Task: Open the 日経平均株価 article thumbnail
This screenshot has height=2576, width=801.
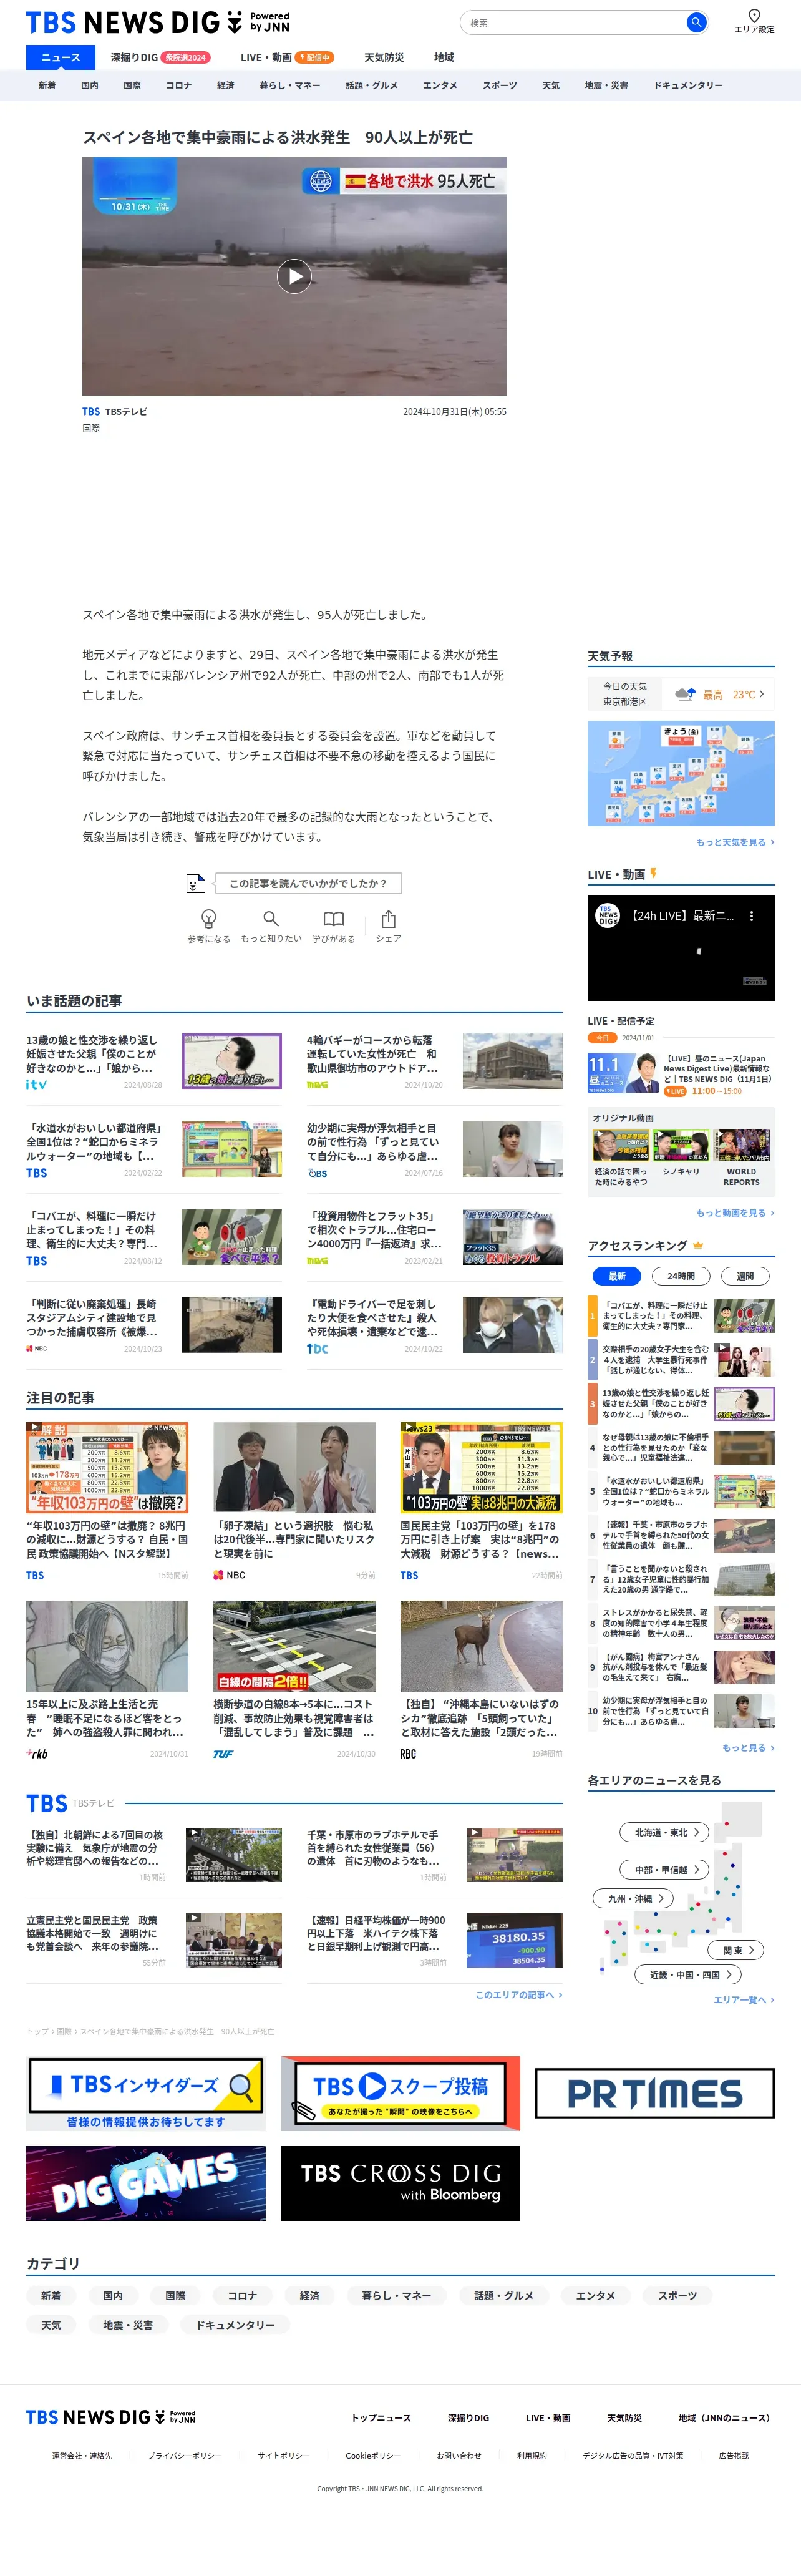Action: click(x=514, y=1939)
